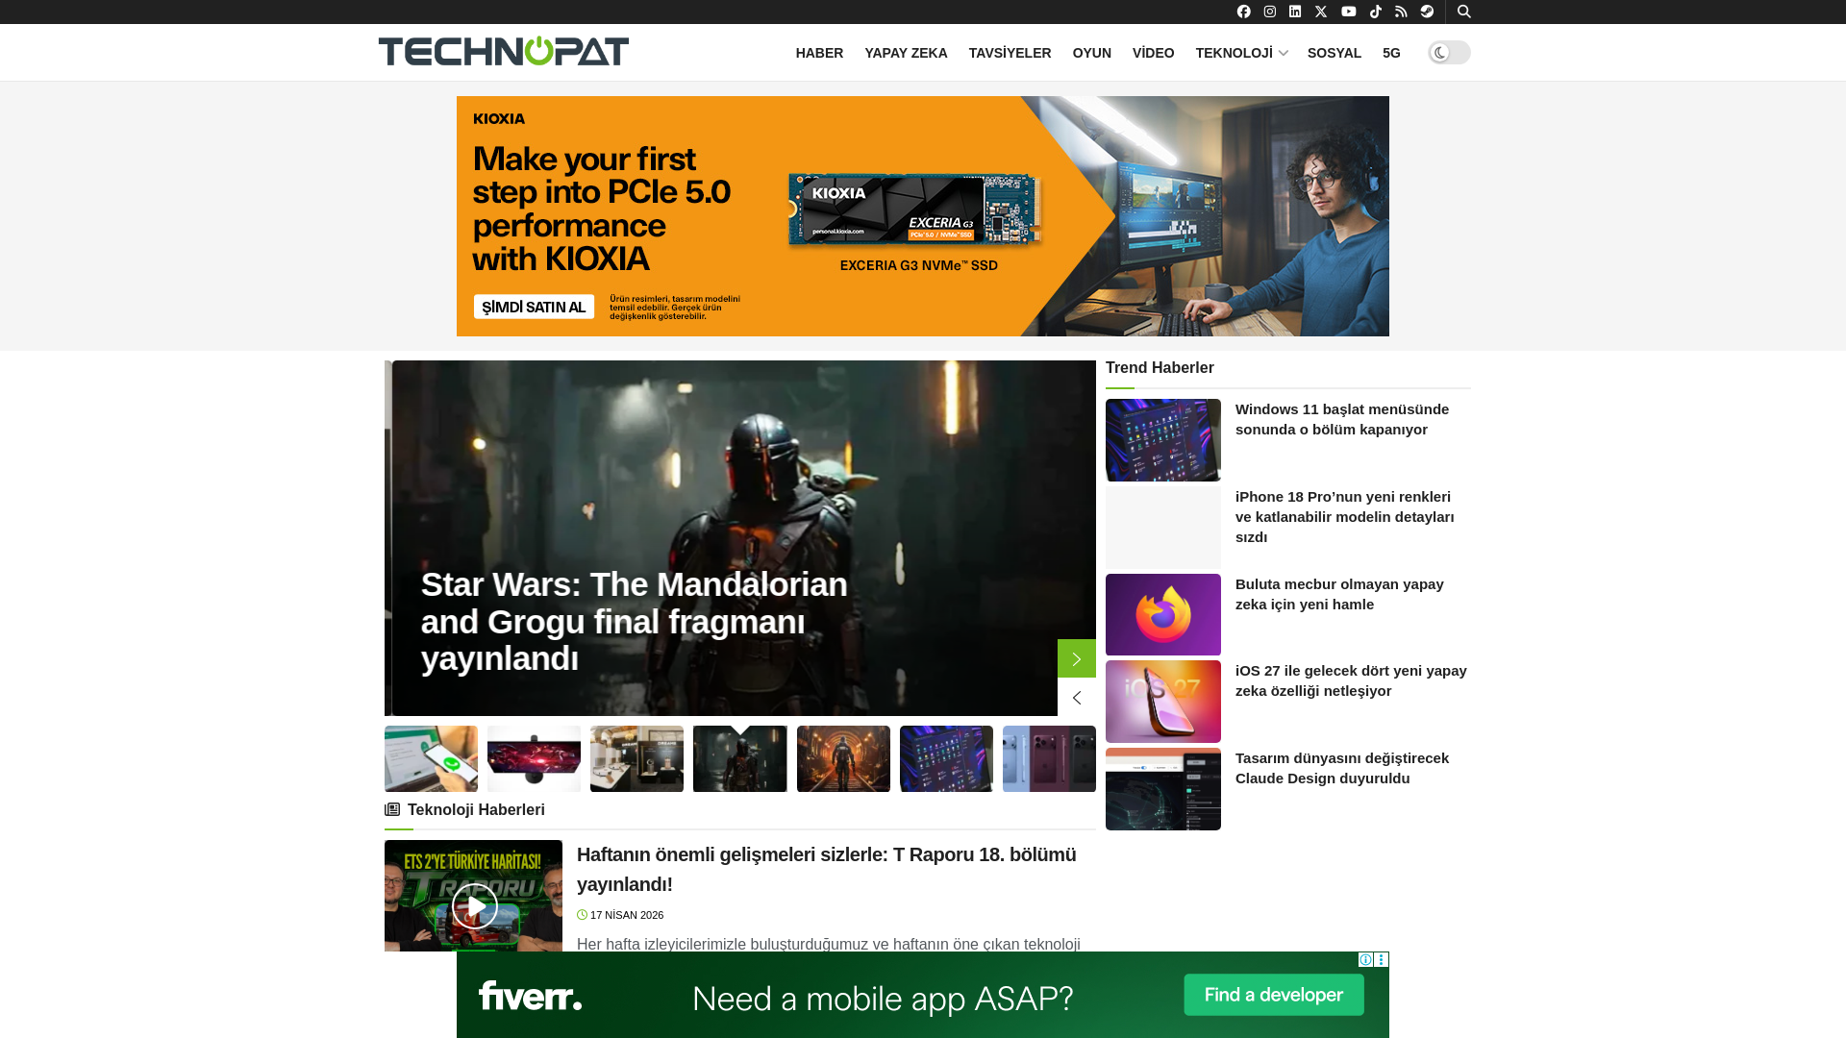Open the OYUN menu item
This screenshot has height=1038, width=1846.
pos(1092,53)
